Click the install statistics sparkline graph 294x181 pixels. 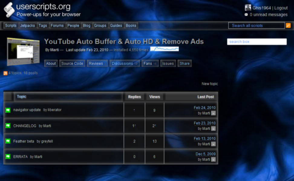(165, 49)
